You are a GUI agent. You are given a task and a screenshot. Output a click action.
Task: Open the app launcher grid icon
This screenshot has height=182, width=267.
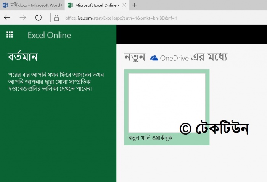pyautogui.click(x=10, y=35)
